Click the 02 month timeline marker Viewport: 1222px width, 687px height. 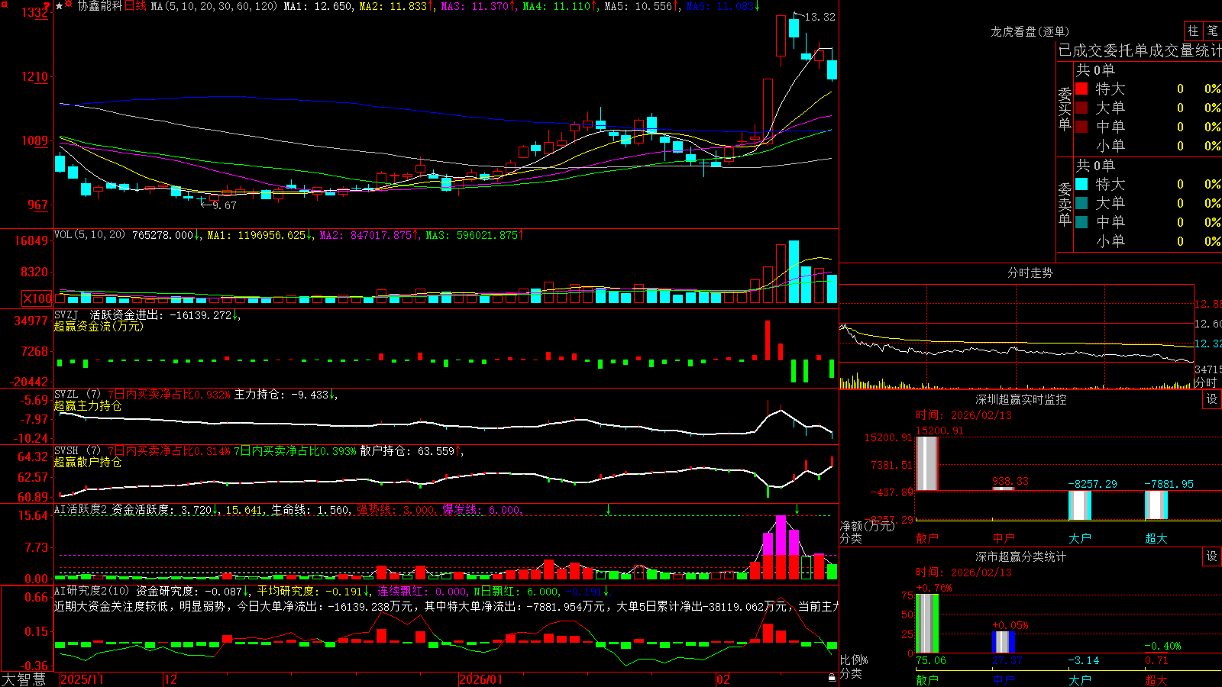click(x=723, y=679)
